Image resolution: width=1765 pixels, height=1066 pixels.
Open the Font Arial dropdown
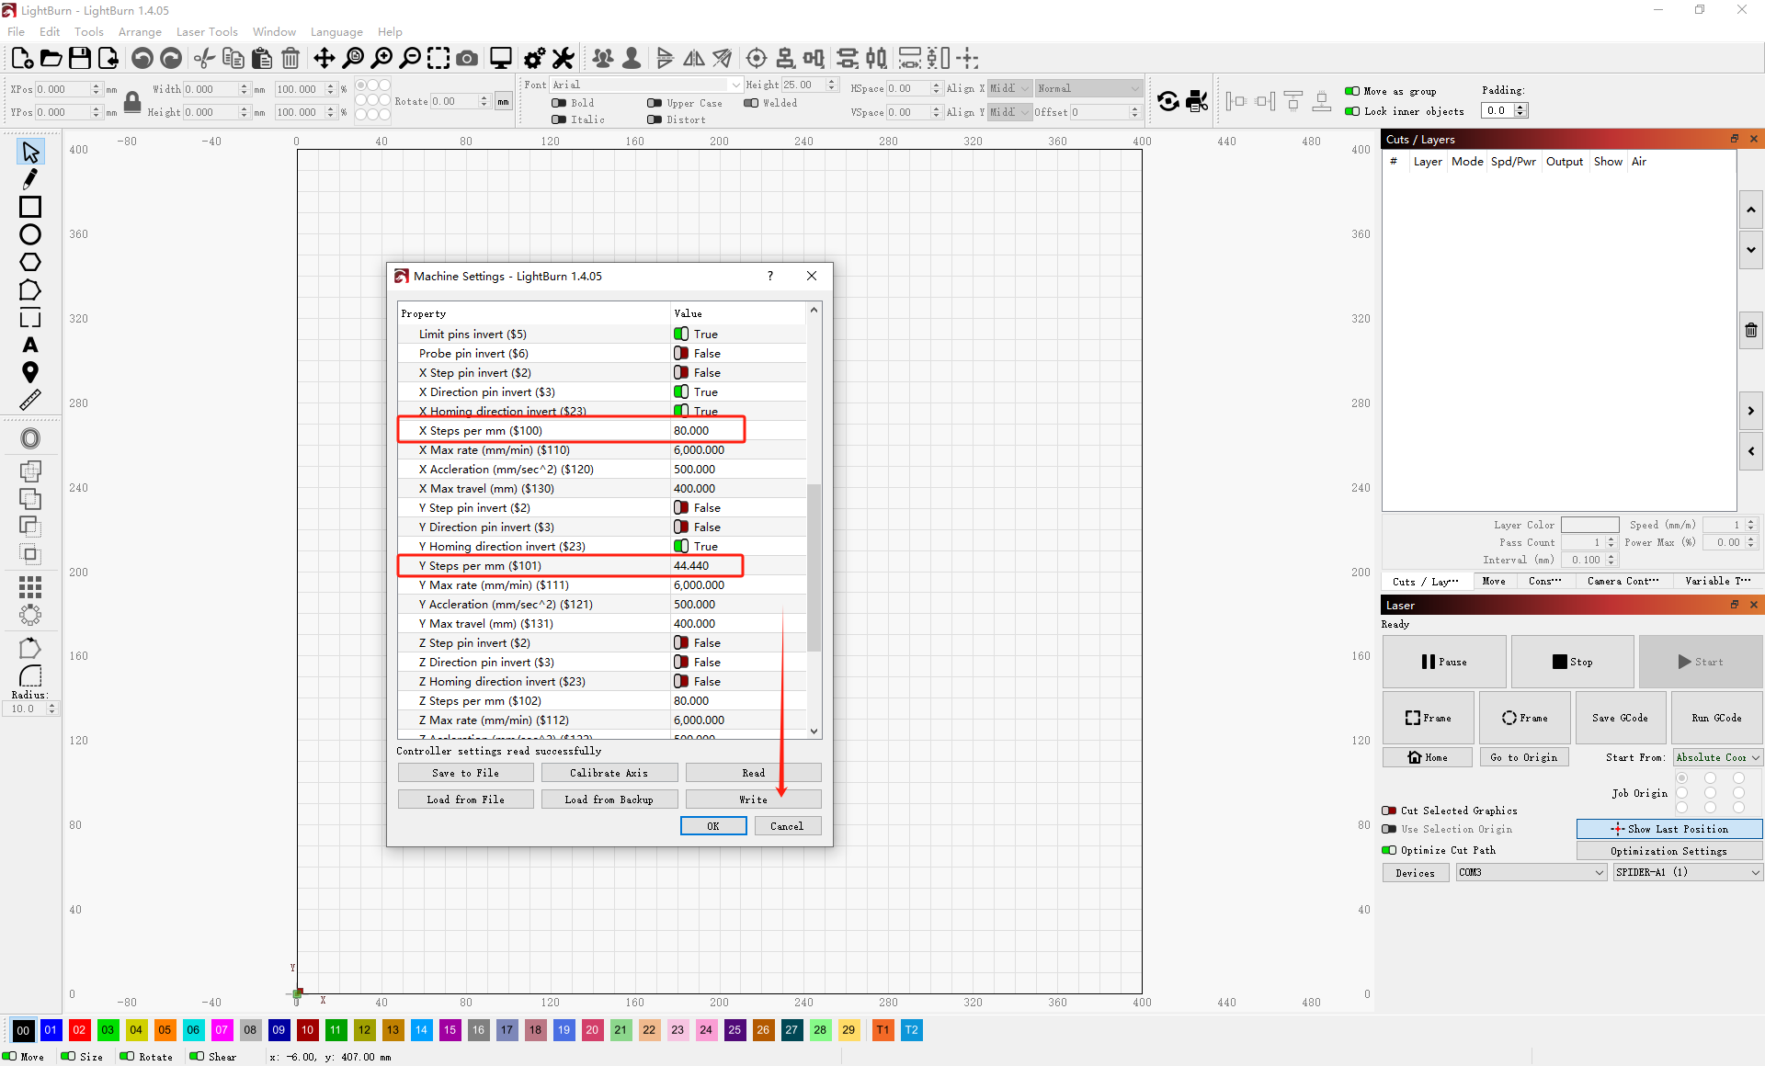pyautogui.click(x=645, y=85)
